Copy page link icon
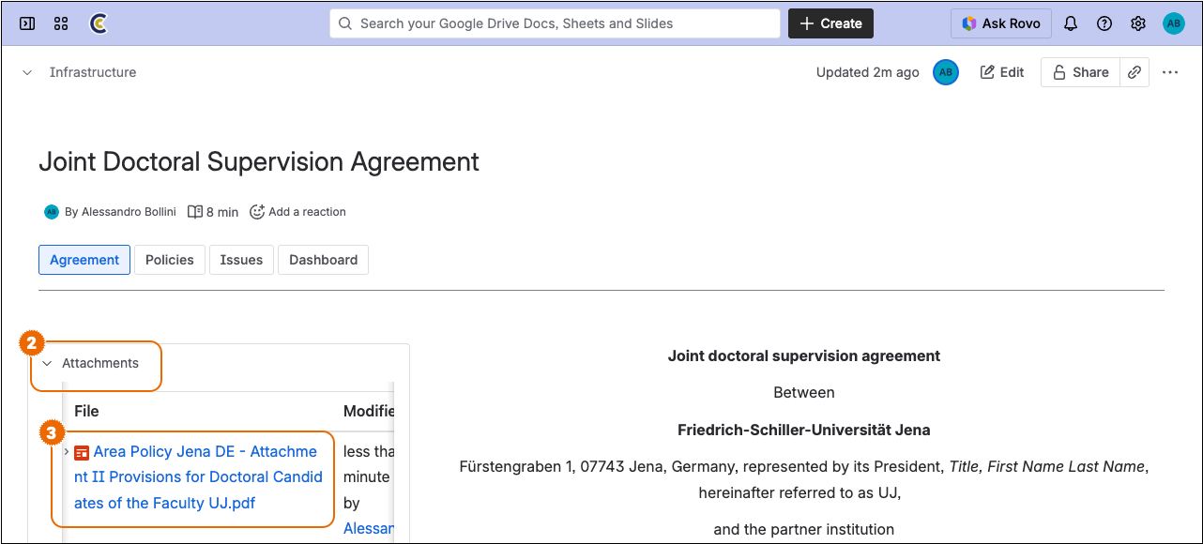Viewport: 1203px width, 544px height. [x=1134, y=72]
